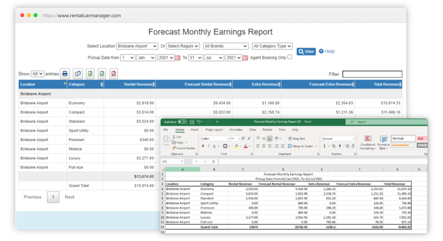Toggle bold formatting in Excel
The height and width of the screenshot is (241, 443).
point(203,146)
